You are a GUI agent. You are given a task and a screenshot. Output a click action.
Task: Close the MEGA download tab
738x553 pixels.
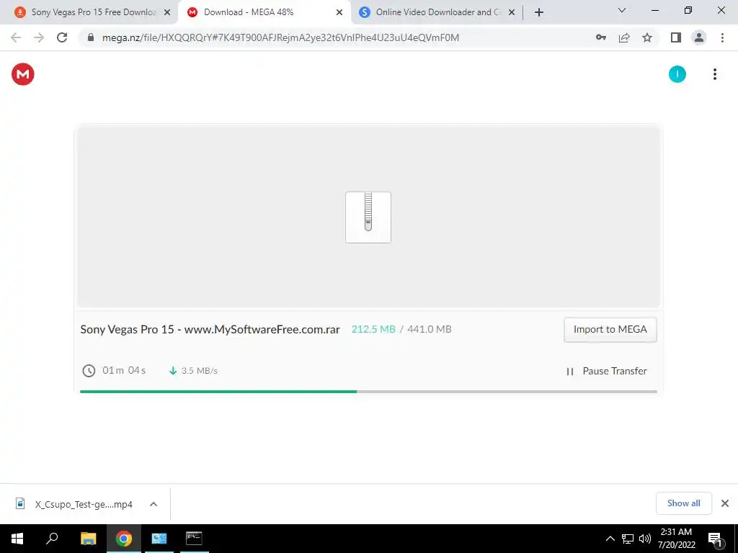339,13
